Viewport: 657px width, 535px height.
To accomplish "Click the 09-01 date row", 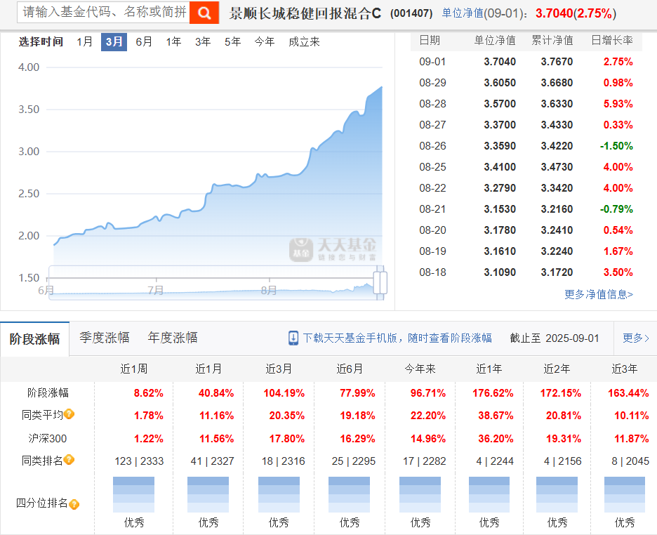I will tap(526, 62).
